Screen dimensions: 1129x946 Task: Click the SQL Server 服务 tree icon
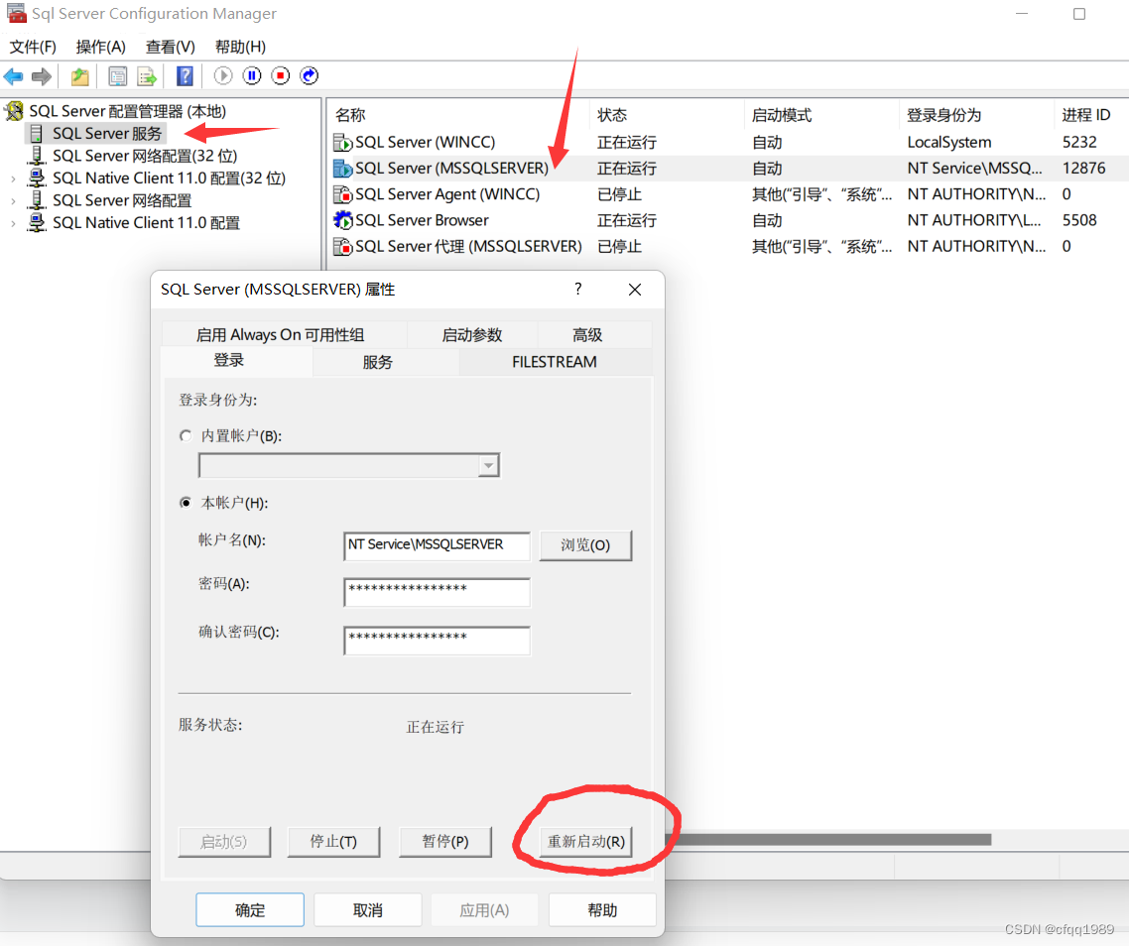coord(36,133)
